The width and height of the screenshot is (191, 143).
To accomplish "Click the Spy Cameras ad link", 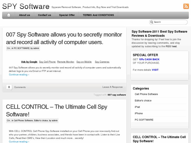I will tap(102, 62).
